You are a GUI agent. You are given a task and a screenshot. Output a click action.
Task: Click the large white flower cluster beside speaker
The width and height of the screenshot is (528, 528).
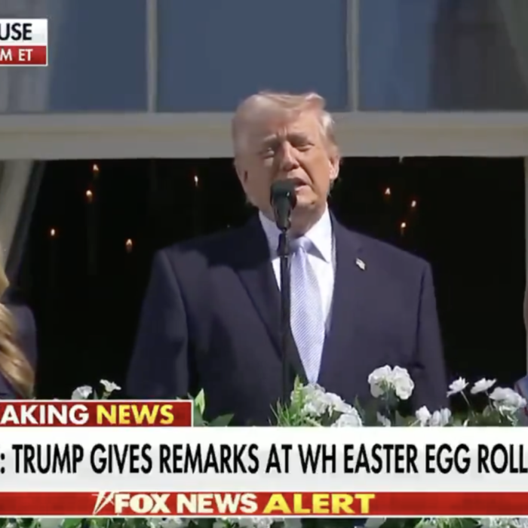click(x=391, y=382)
